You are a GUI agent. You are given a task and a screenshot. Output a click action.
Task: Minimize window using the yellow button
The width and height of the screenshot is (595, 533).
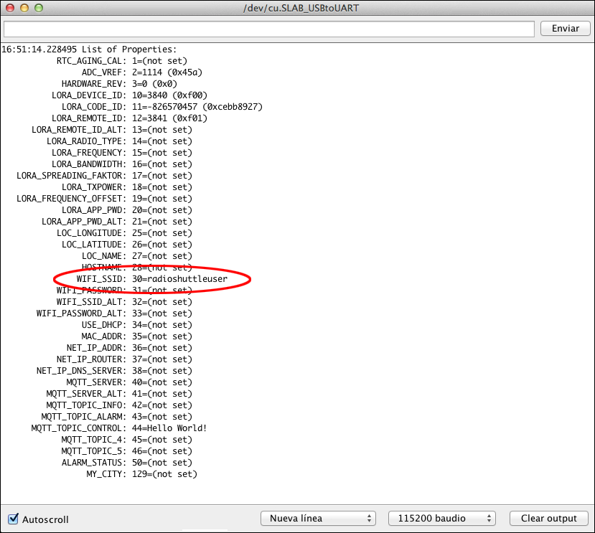tap(24, 8)
